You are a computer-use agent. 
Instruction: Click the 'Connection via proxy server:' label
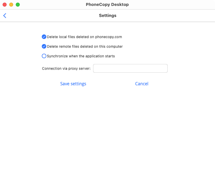point(66,68)
